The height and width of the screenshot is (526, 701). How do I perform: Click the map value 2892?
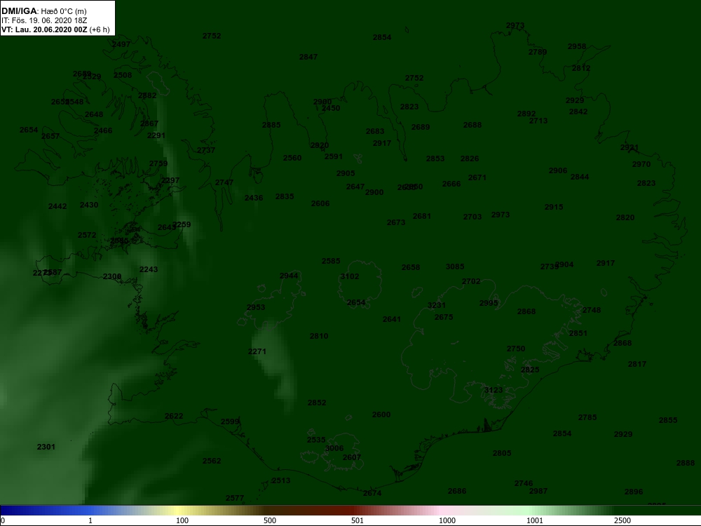click(x=526, y=114)
